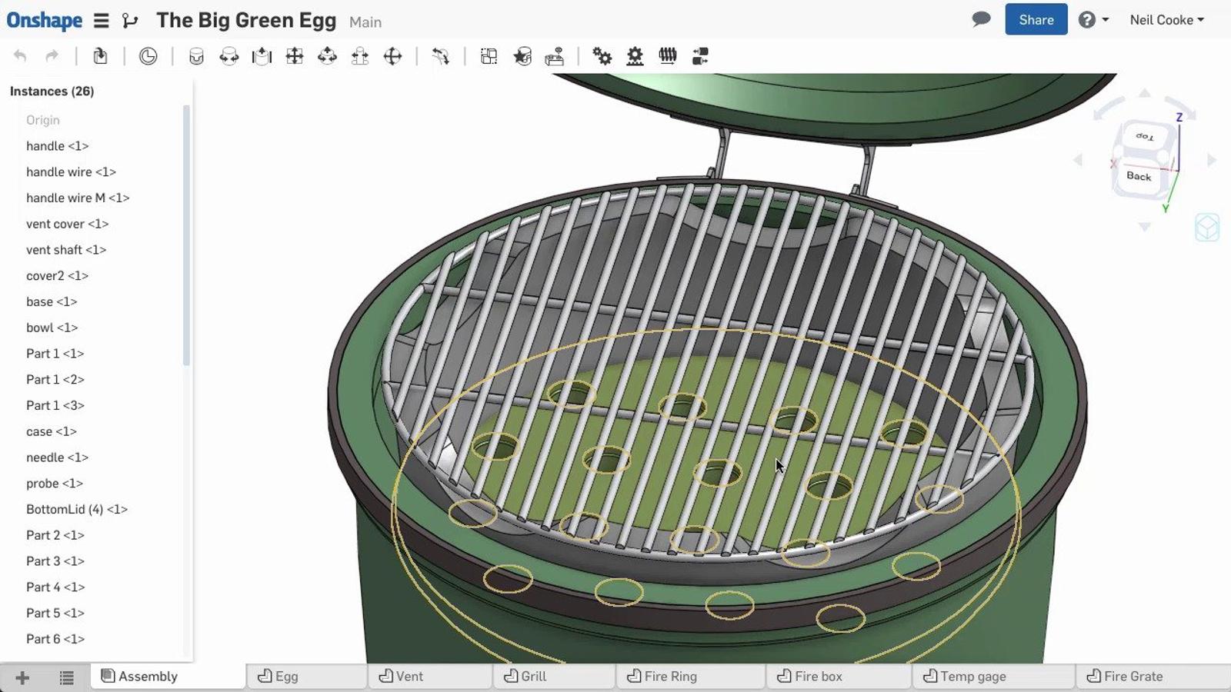Screen dimensions: 1231x692
Task: Click the Group tool icon
Action: 489,56
